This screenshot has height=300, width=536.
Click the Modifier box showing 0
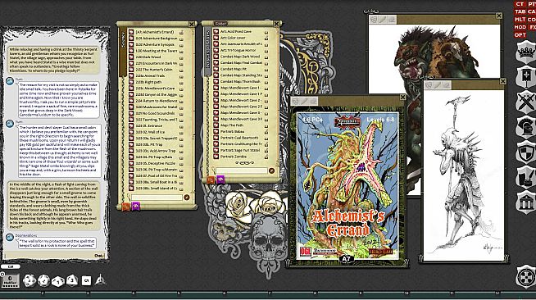tap(10, 280)
